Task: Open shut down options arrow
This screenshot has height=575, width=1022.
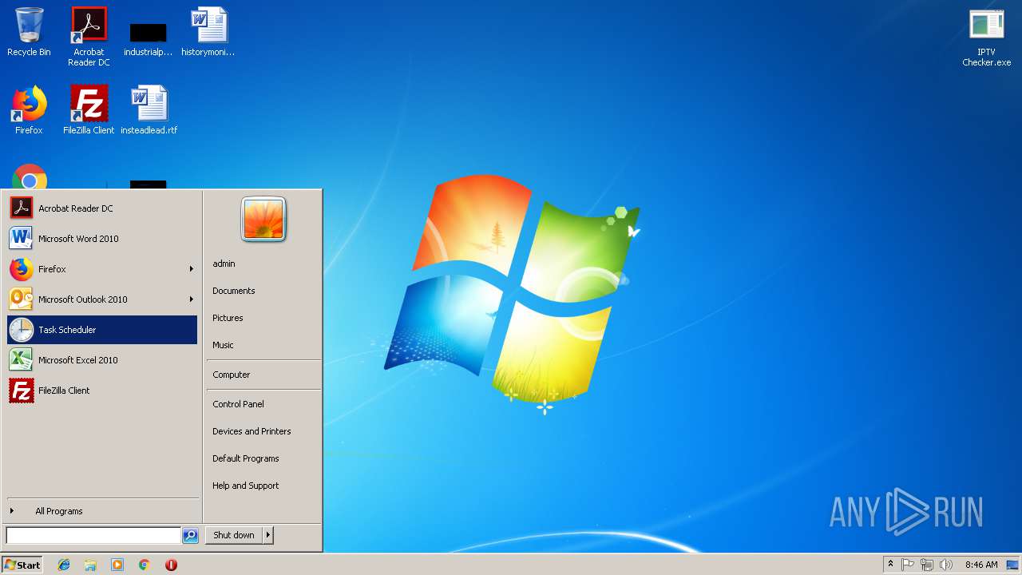Action: 268,535
